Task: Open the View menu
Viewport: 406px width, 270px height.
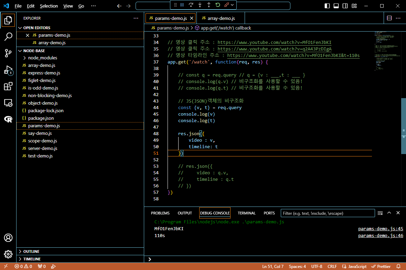Action: (x=68, y=6)
